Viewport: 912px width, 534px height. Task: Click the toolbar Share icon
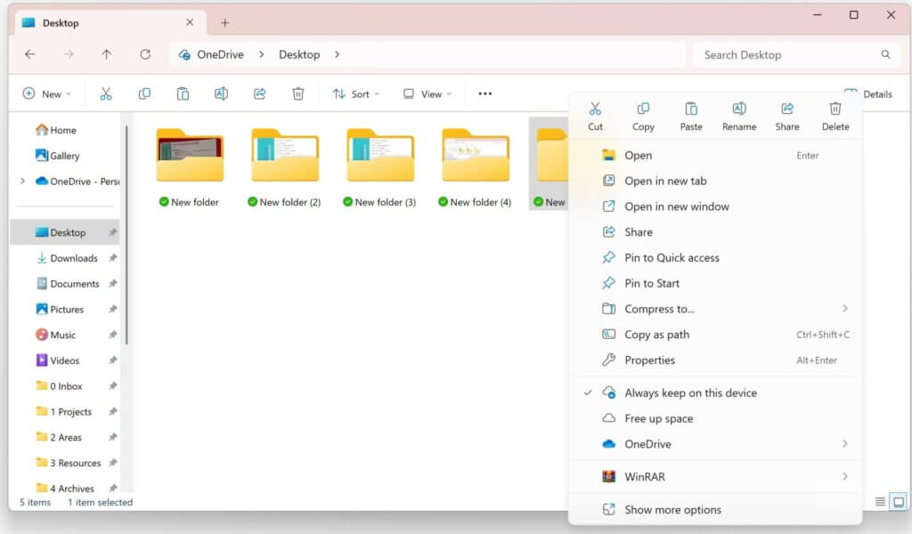point(260,93)
